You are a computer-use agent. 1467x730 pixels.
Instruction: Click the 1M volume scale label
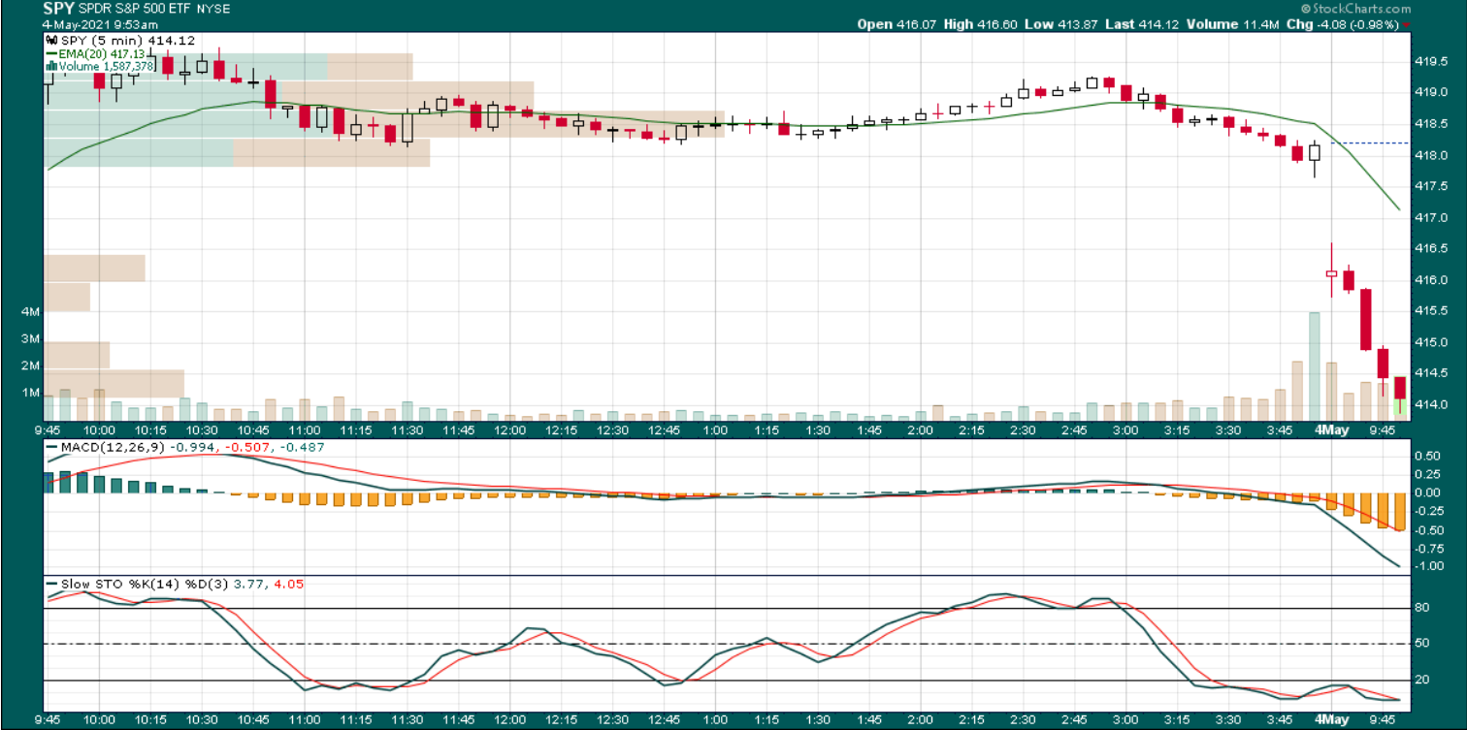point(30,393)
